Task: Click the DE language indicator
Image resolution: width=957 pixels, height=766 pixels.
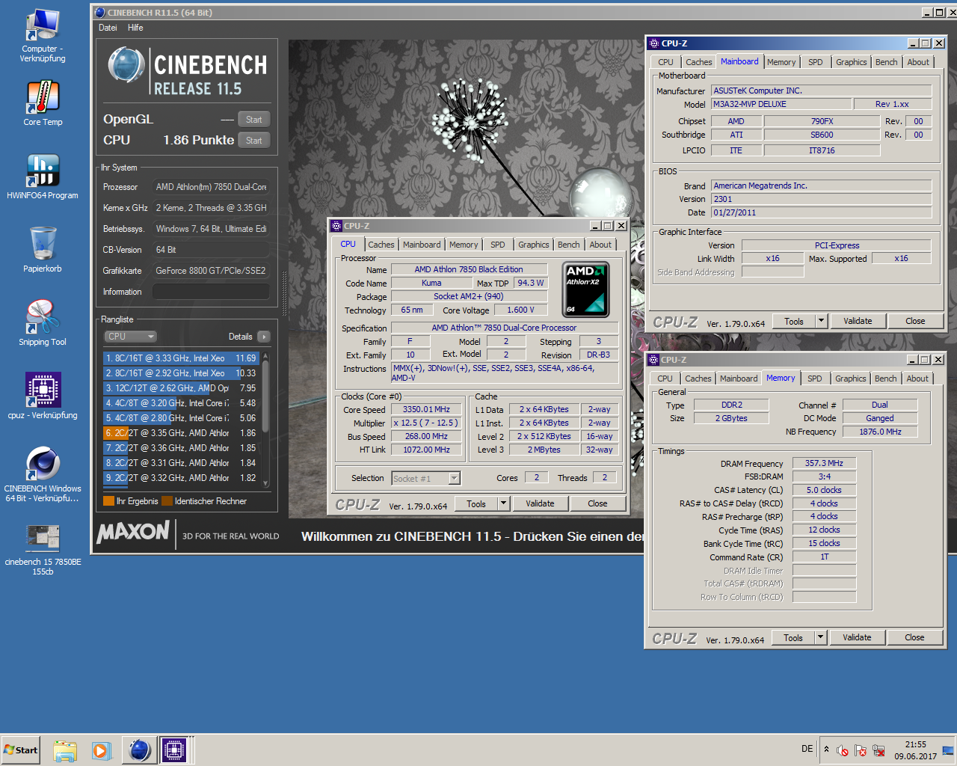Action: [807, 749]
